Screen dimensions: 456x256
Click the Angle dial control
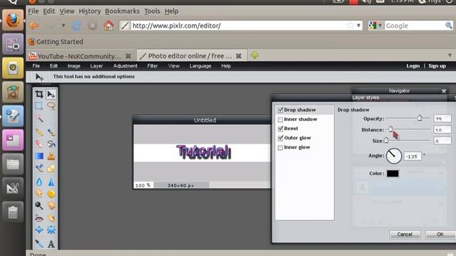394,156
